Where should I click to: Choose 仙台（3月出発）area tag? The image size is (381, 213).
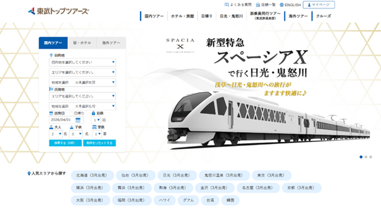tap(135, 175)
